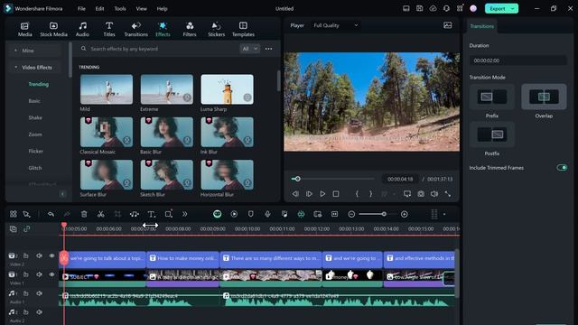Hide the Video 2 track
The image size is (578, 325).
[52, 255]
